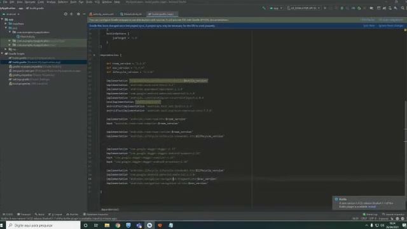Click the Windows taskbar search field
The width and height of the screenshot is (407, 229).
coord(43,225)
